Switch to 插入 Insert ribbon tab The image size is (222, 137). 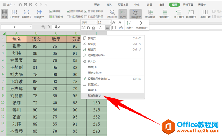point(109,5)
